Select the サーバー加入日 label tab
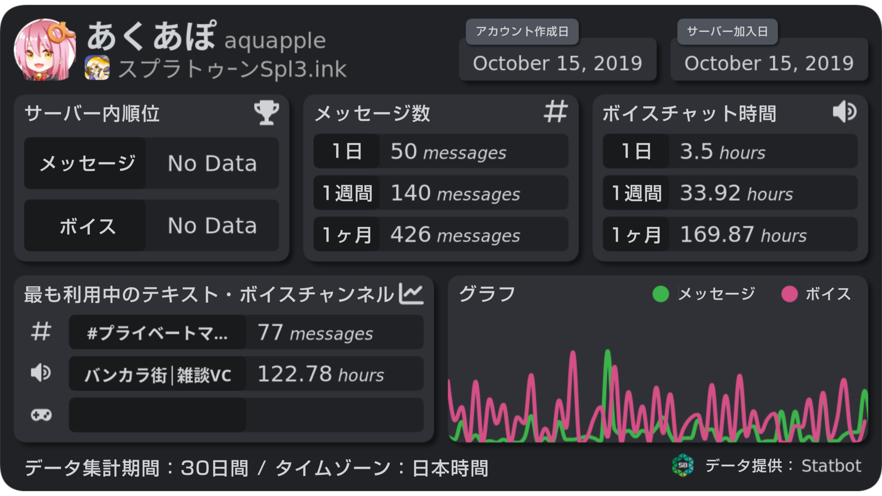 click(x=727, y=32)
